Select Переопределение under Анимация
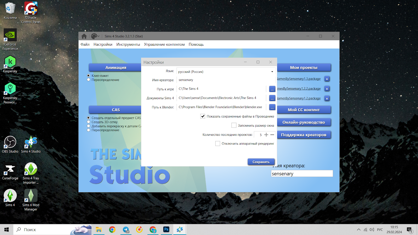This screenshot has height=235, width=418. point(89,80)
